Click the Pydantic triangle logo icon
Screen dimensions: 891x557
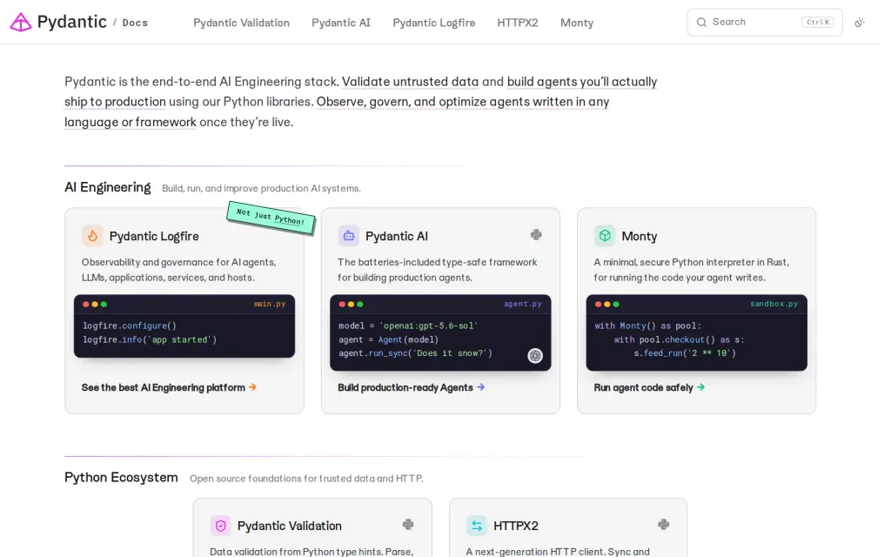[x=21, y=22]
